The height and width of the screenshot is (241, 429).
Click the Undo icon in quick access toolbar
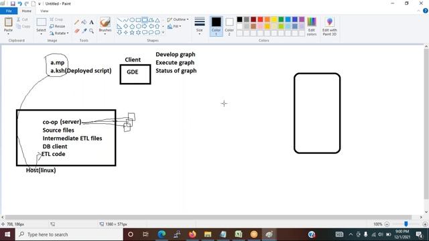(x=19, y=3)
